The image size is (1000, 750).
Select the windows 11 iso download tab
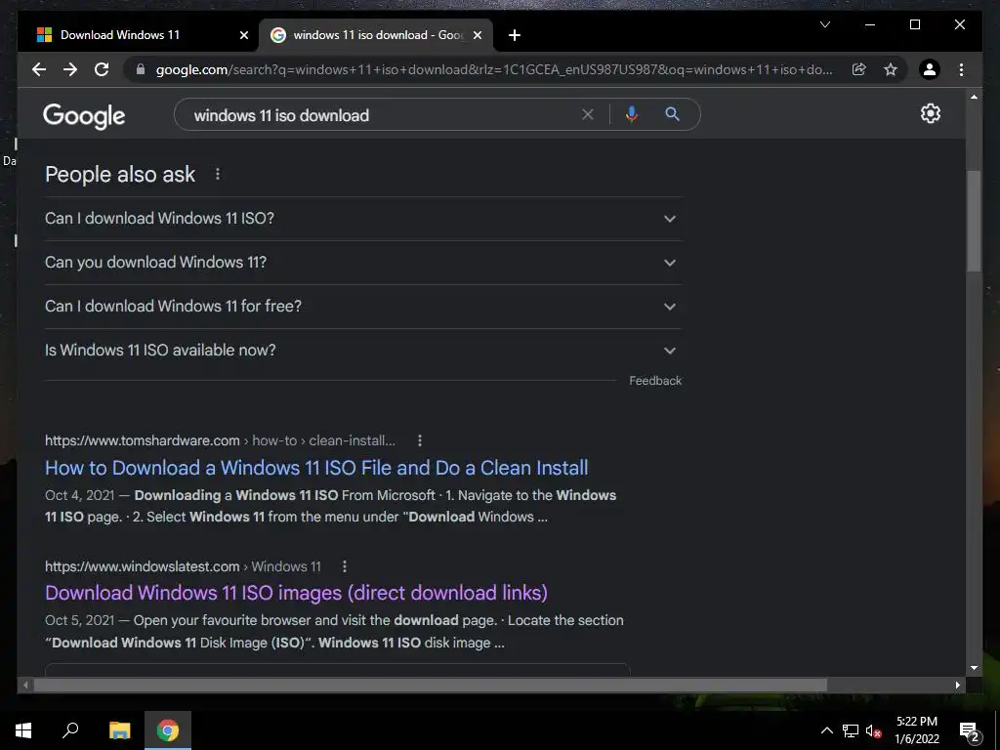click(x=376, y=35)
